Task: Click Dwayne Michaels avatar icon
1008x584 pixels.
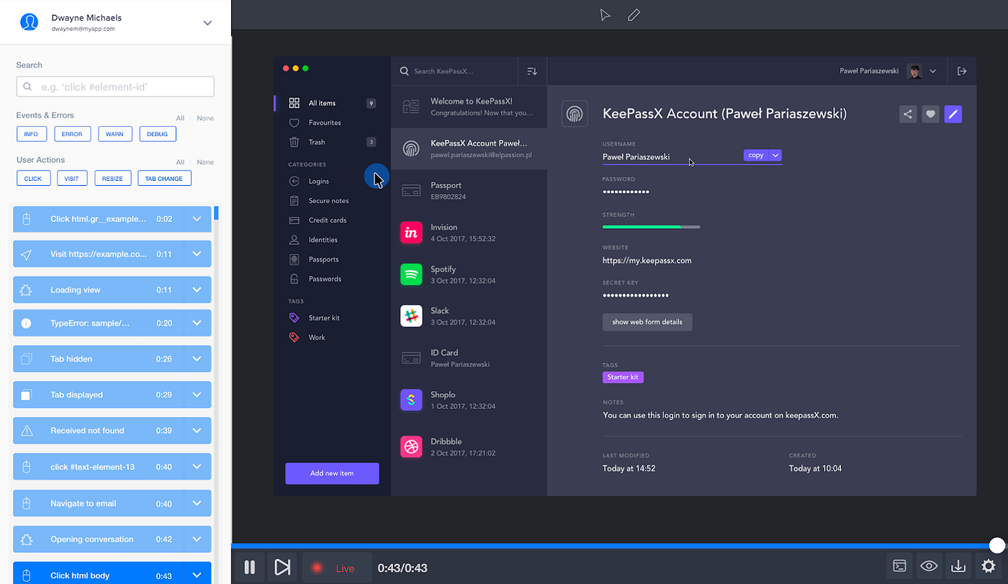Action: click(x=29, y=22)
